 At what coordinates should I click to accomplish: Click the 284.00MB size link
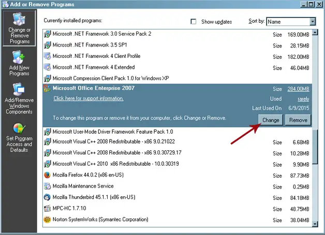click(x=298, y=89)
